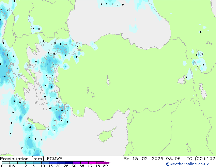
Task: Click the legend scale value 0.1
Action: point(3,166)
